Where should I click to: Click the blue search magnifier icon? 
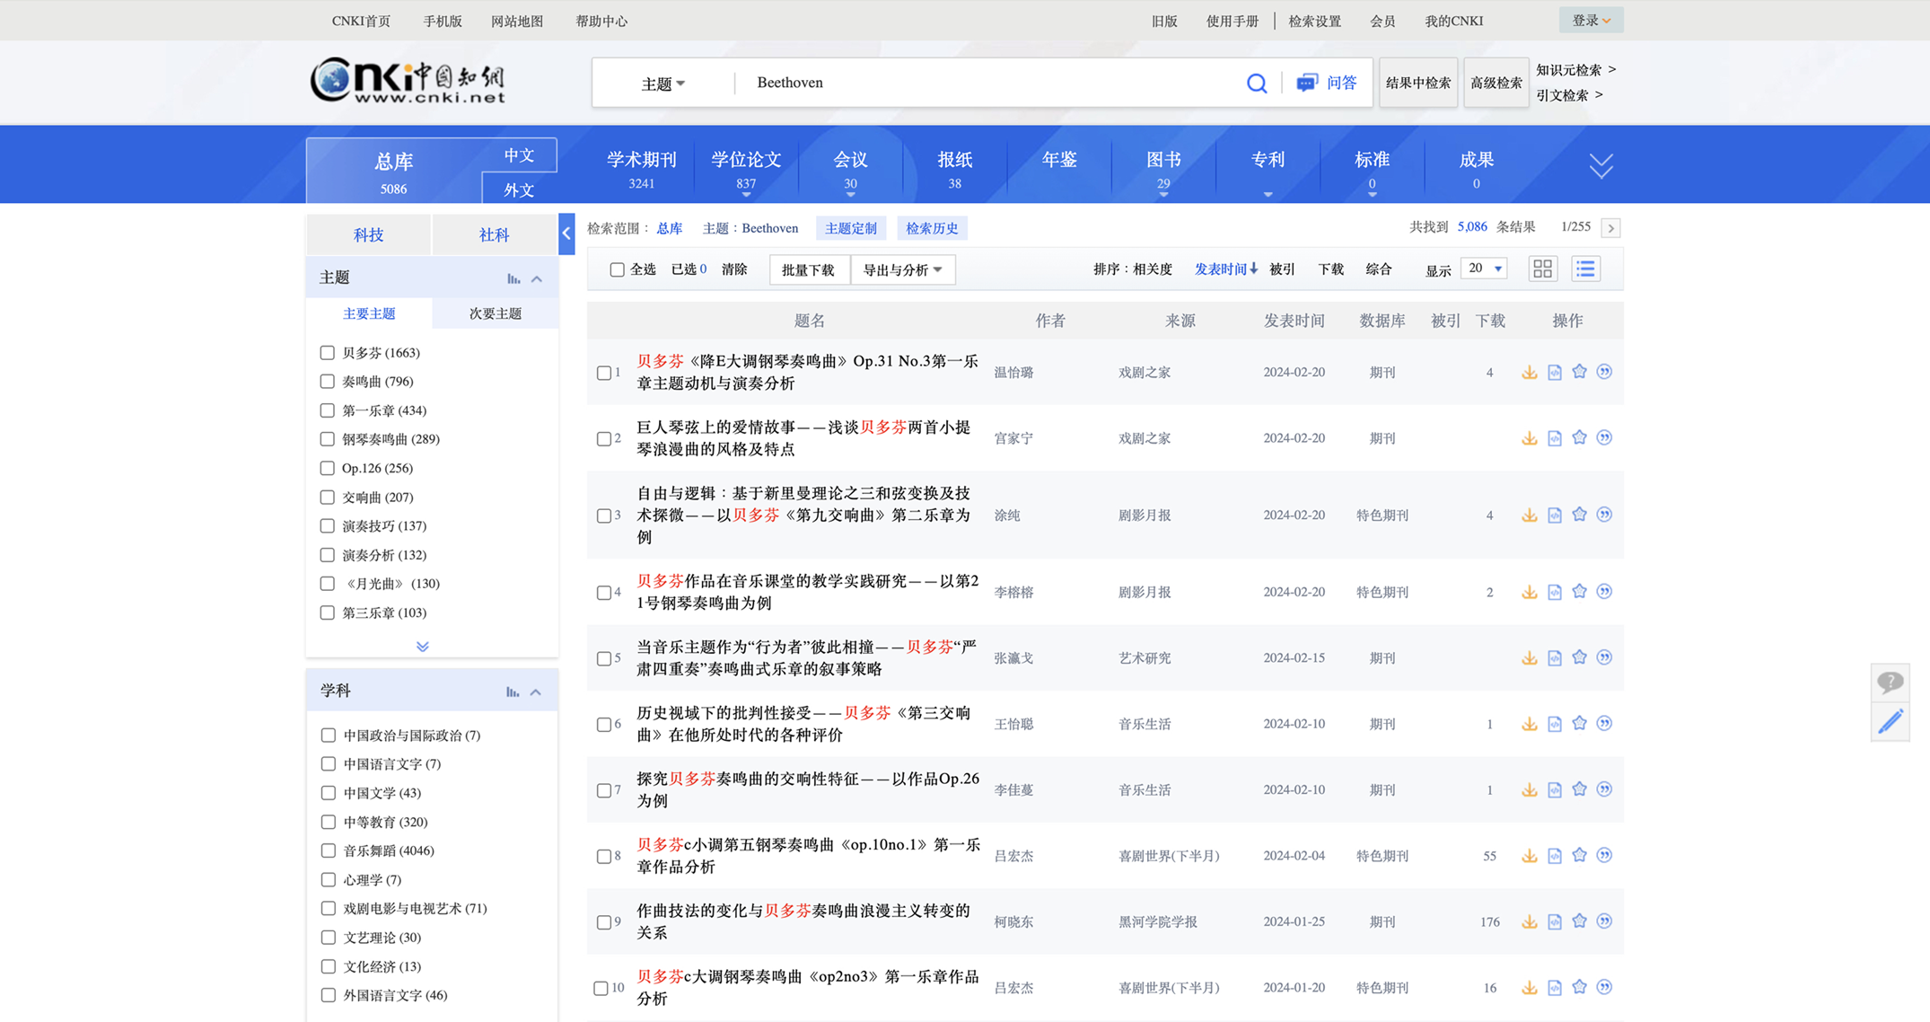point(1256,84)
